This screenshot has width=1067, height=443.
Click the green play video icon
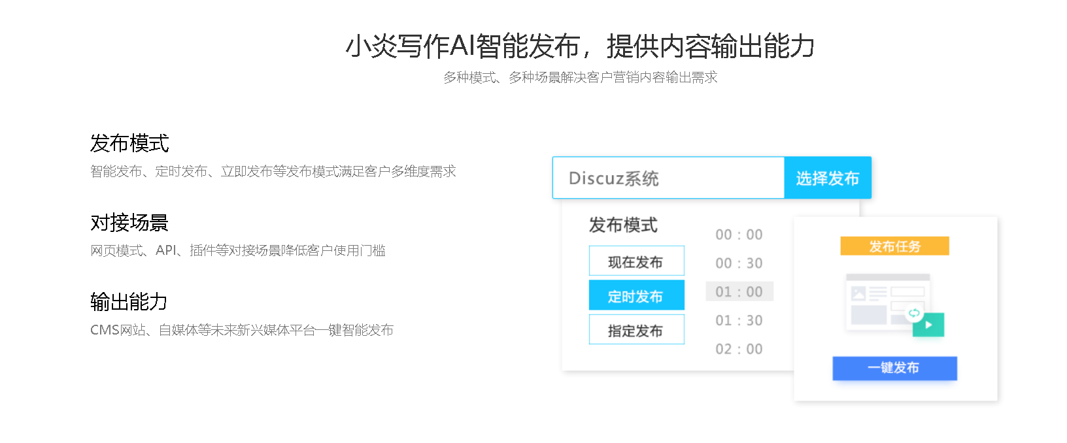[x=928, y=325]
